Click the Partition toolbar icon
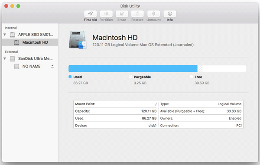Viewport: 260px width, 165px height. 106,14
